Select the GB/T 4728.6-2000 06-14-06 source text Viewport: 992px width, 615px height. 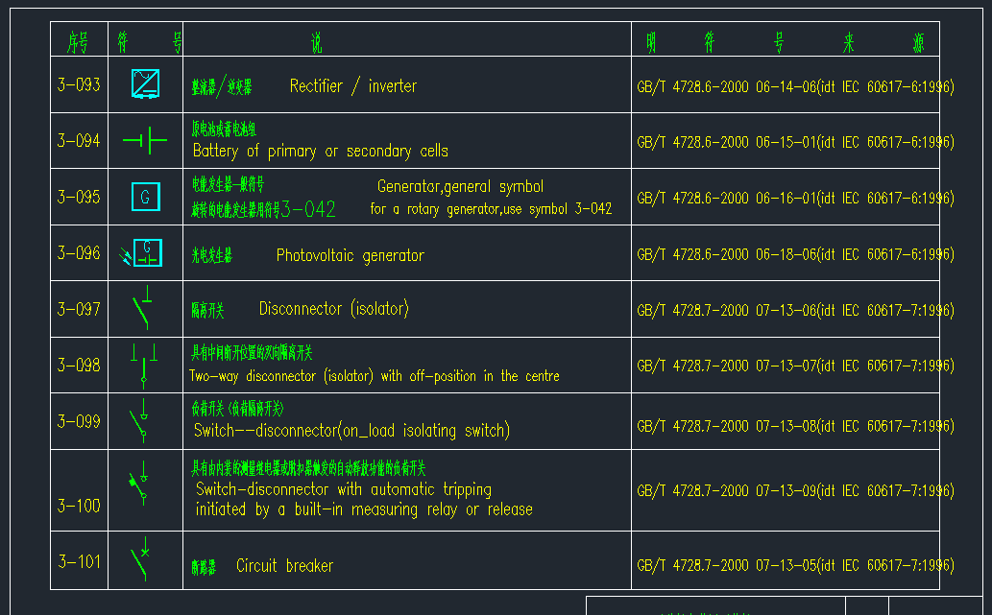click(x=795, y=86)
